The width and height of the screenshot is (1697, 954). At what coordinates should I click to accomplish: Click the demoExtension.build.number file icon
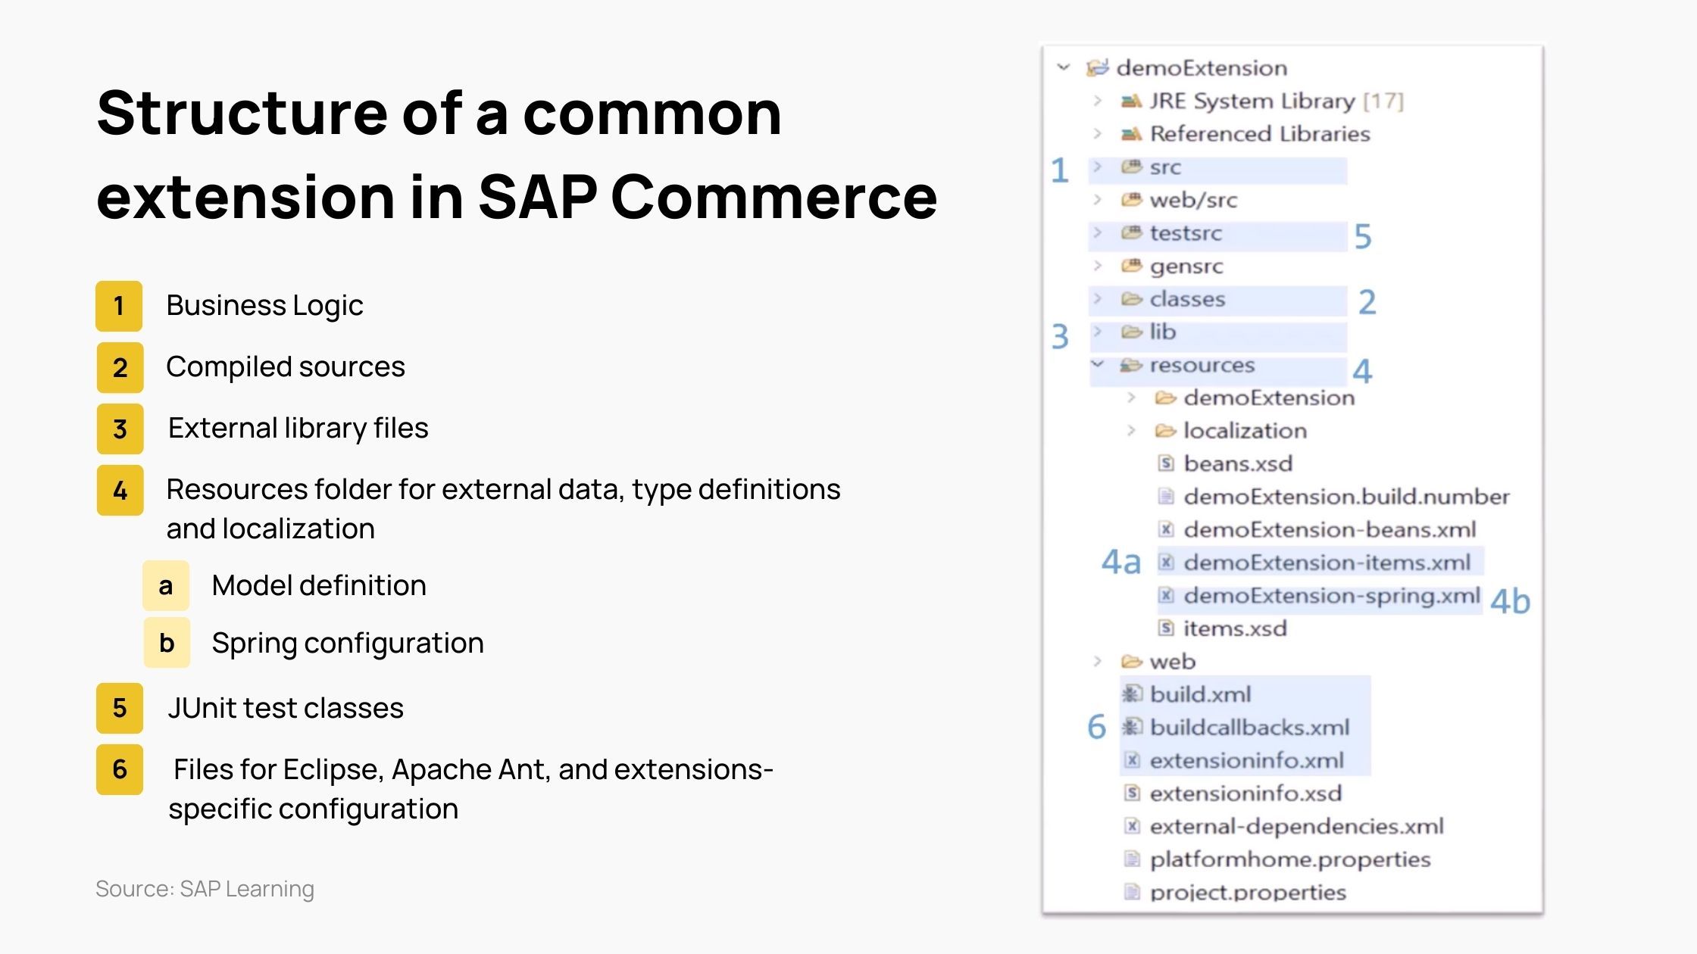click(1167, 497)
